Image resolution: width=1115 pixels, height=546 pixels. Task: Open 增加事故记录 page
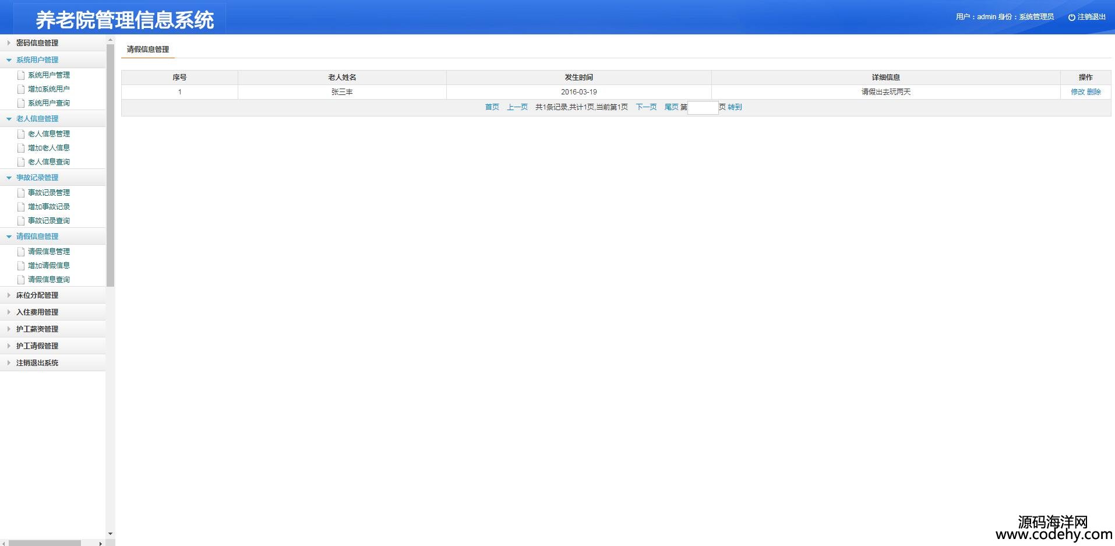coord(49,207)
